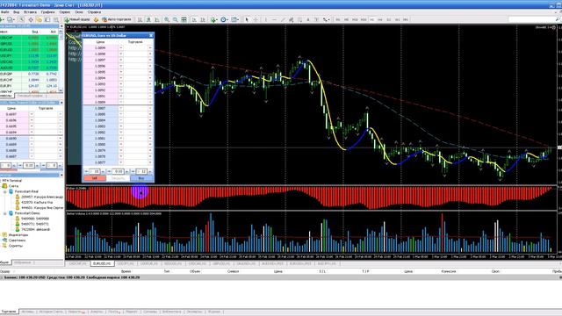Select the vertical line drawing tool

tap(265, 19)
